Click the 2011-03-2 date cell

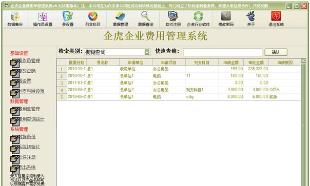[x=76, y=82]
